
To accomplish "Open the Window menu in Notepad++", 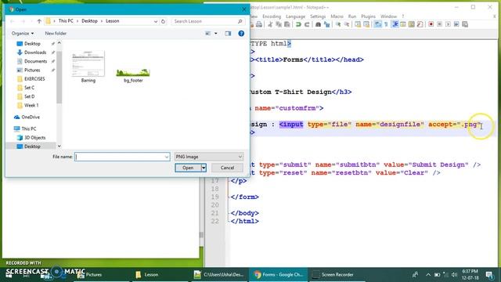I will pos(388,16).
